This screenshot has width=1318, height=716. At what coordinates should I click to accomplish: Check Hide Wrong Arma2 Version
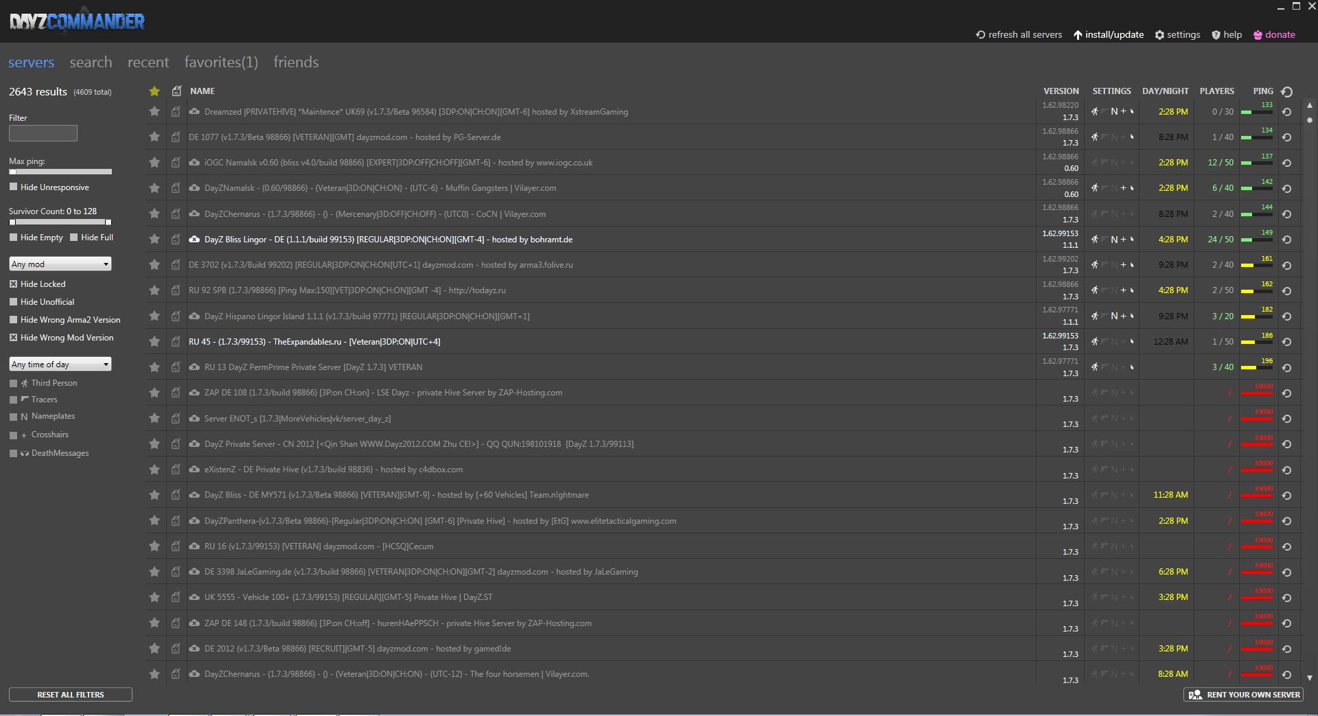click(x=13, y=319)
